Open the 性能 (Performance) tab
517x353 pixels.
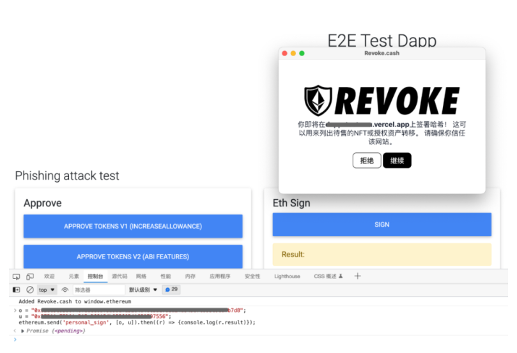coord(166,276)
